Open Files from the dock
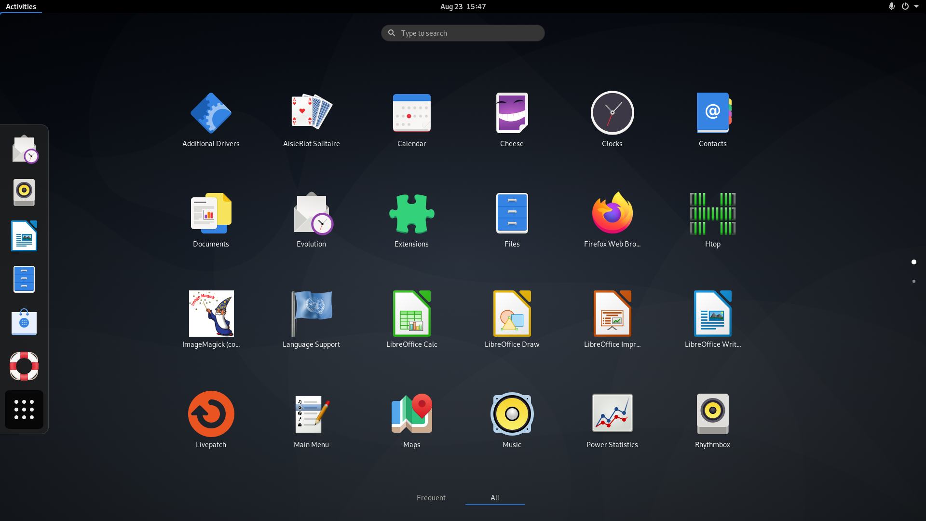 pyautogui.click(x=24, y=279)
